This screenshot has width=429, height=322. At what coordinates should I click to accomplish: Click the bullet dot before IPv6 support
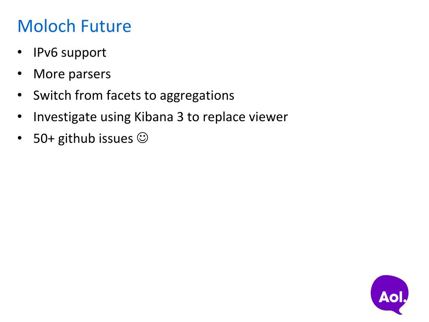click(20, 53)
